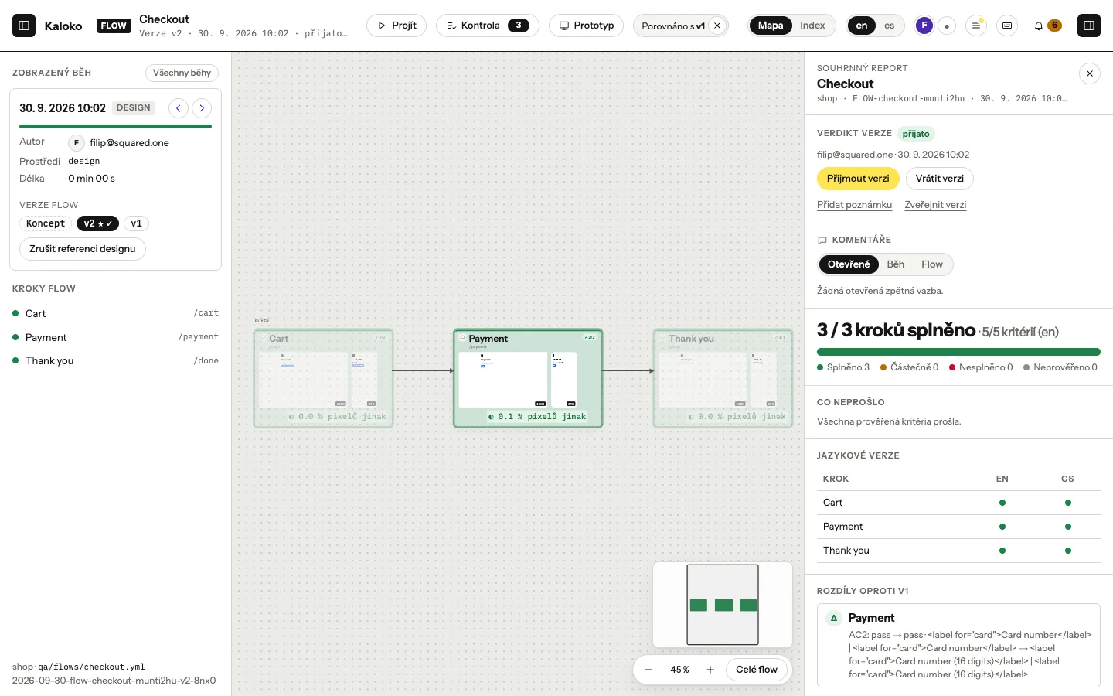The image size is (1113, 696).
Task: Go to previous run with left chevron
Action: click(x=179, y=108)
